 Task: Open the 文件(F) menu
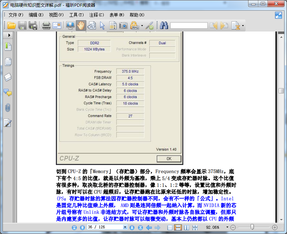(16, 15)
